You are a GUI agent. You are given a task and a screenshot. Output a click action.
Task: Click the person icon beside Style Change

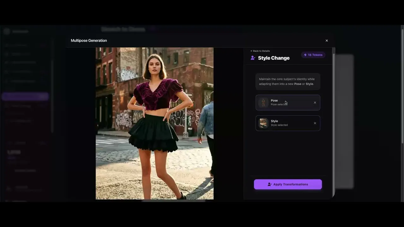(x=253, y=58)
